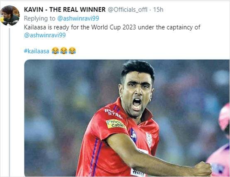Open the KAVIN profile avatar picture

(10, 16)
